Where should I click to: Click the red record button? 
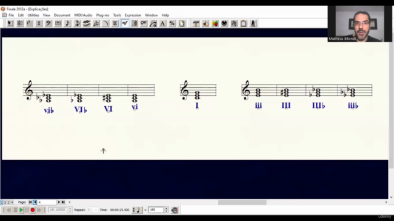33,210
